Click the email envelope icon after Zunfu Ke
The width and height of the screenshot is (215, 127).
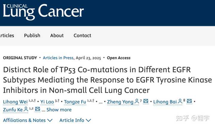point(37,109)
